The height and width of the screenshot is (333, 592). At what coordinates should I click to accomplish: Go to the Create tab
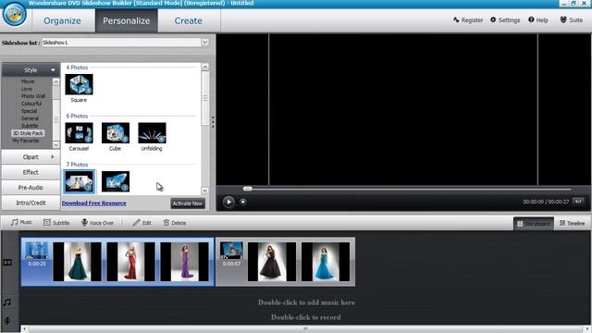(x=189, y=20)
